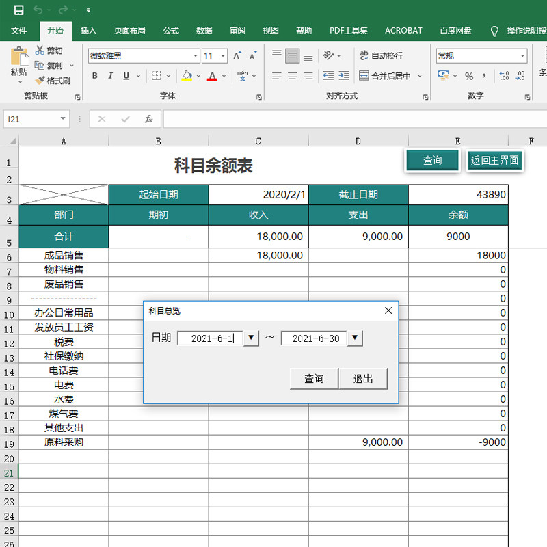Click 查询 button in 科目总览 dialog
The image size is (547, 547).
click(314, 379)
